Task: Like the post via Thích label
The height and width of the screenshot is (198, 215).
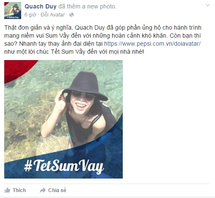Action: pos(19,190)
